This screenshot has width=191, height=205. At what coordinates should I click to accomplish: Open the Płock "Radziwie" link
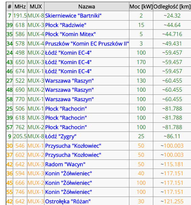pos(66,25)
